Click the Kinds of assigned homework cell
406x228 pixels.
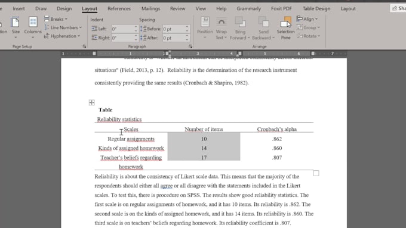pyautogui.click(x=131, y=148)
